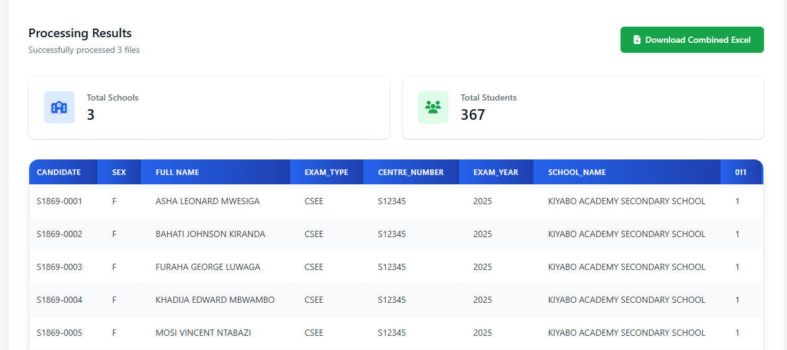Click the green students group icon
Image resolution: width=787 pixels, height=350 pixels.
433,107
